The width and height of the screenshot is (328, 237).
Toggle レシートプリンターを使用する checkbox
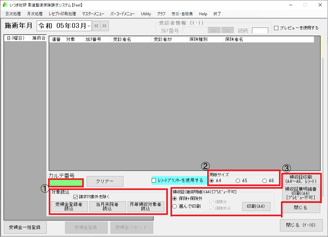[154, 180]
